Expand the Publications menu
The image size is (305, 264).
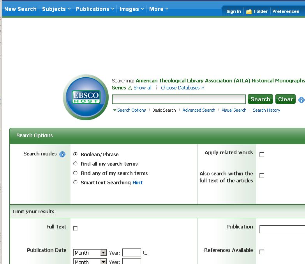(x=95, y=9)
